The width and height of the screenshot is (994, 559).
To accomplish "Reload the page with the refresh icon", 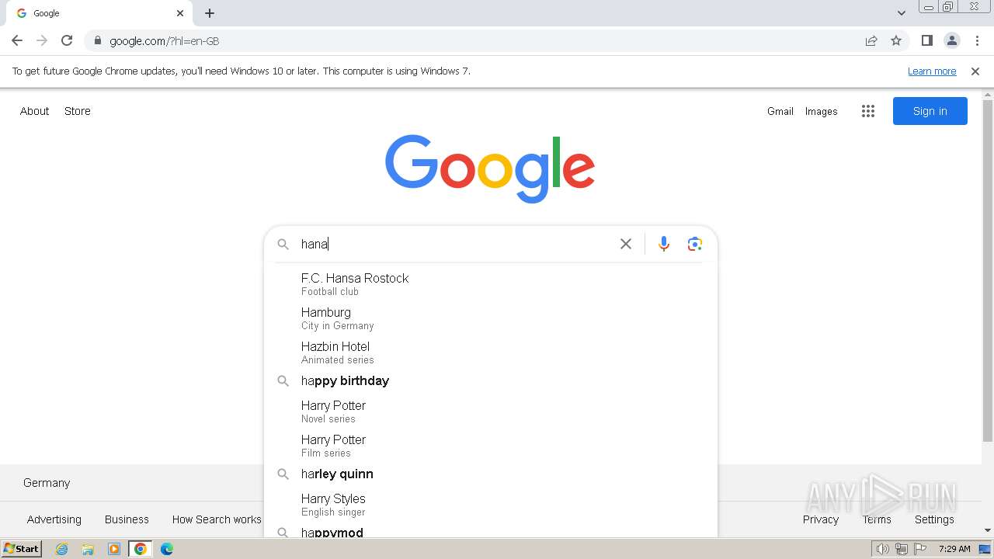I will click(x=67, y=40).
